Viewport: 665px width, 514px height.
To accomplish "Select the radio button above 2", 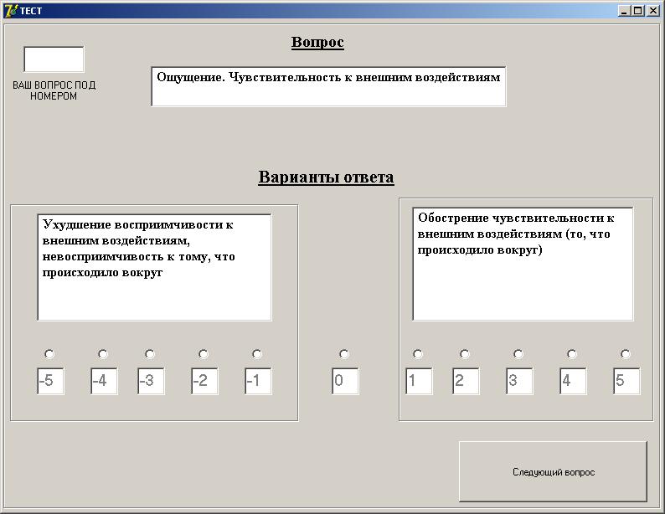I will coord(465,354).
